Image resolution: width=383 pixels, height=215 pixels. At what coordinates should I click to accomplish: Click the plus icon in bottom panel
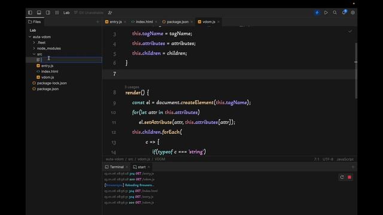352,167
